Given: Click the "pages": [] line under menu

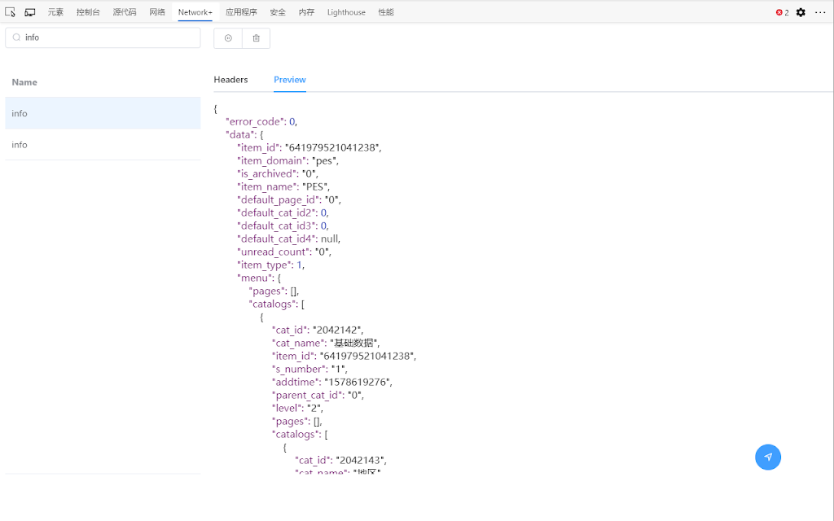Looking at the screenshot, I should tap(274, 291).
